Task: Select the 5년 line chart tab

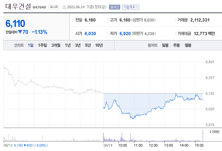Action: pos(88,45)
